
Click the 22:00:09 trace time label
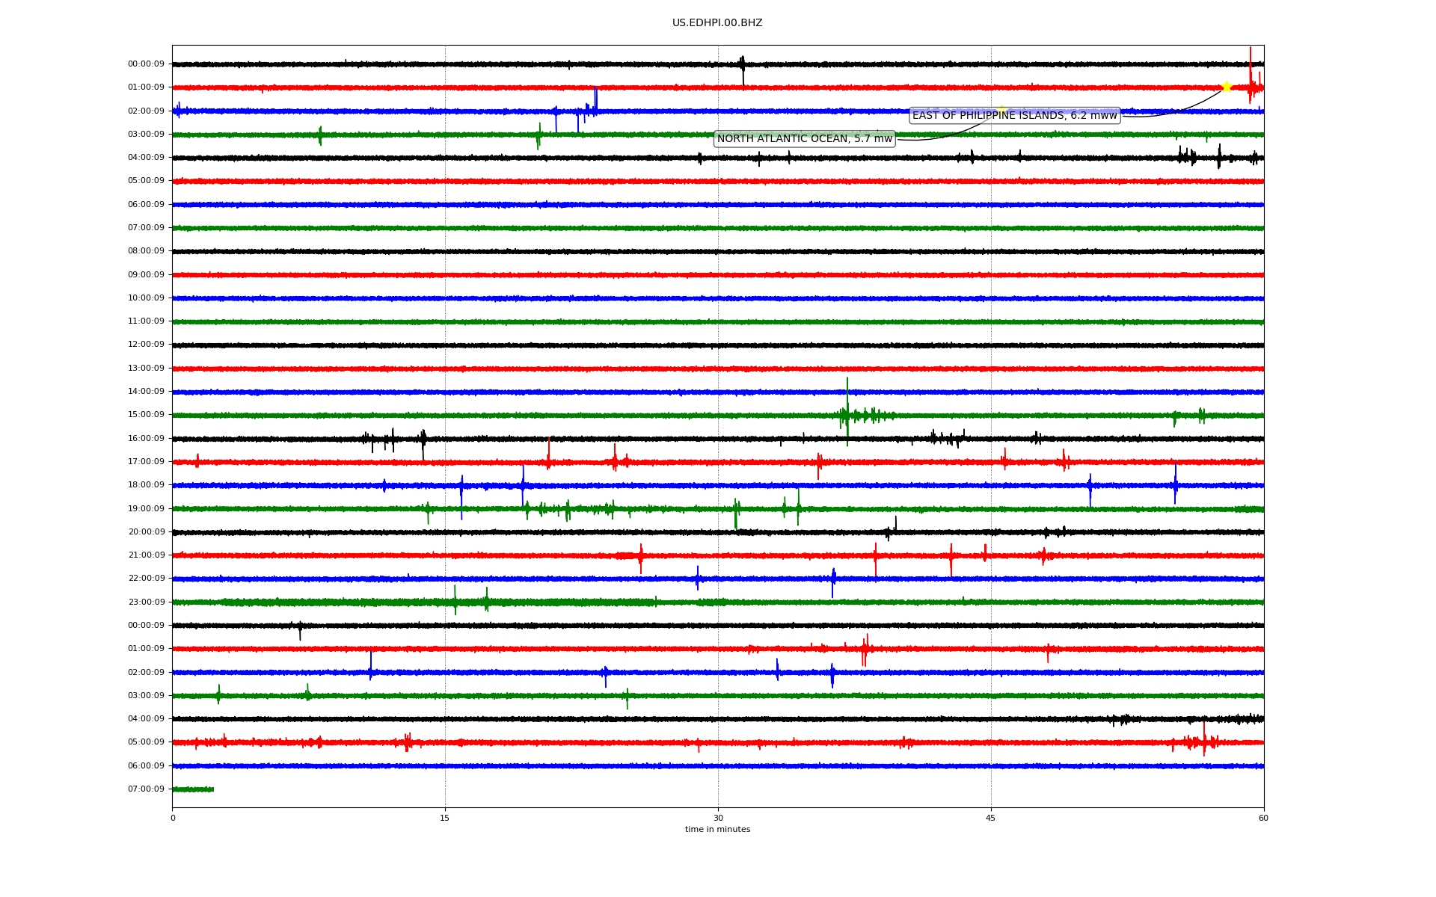click(x=146, y=579)
